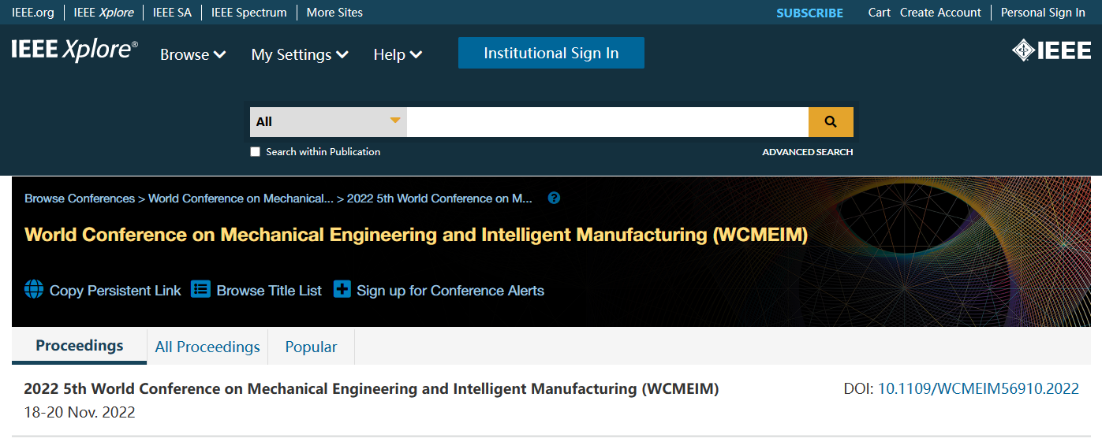
Task: Click the IEEE diamond logo
Action: pyautogui.click(x=1052, y=50)
